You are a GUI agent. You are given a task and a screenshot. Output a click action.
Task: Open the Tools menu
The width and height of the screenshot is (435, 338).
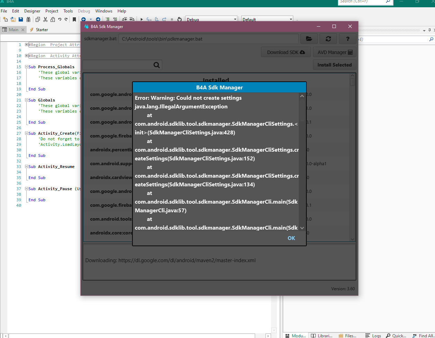[68, 11]
